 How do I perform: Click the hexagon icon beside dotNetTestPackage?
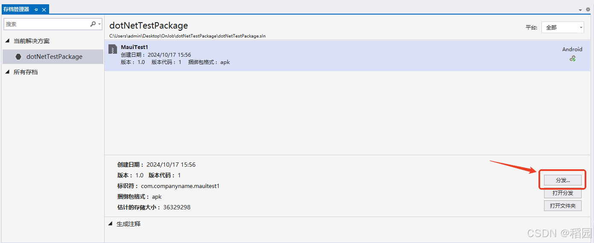18,56
